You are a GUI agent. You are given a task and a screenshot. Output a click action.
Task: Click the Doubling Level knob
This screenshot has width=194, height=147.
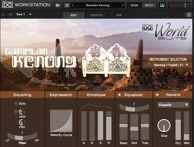(x=22, y=112)
